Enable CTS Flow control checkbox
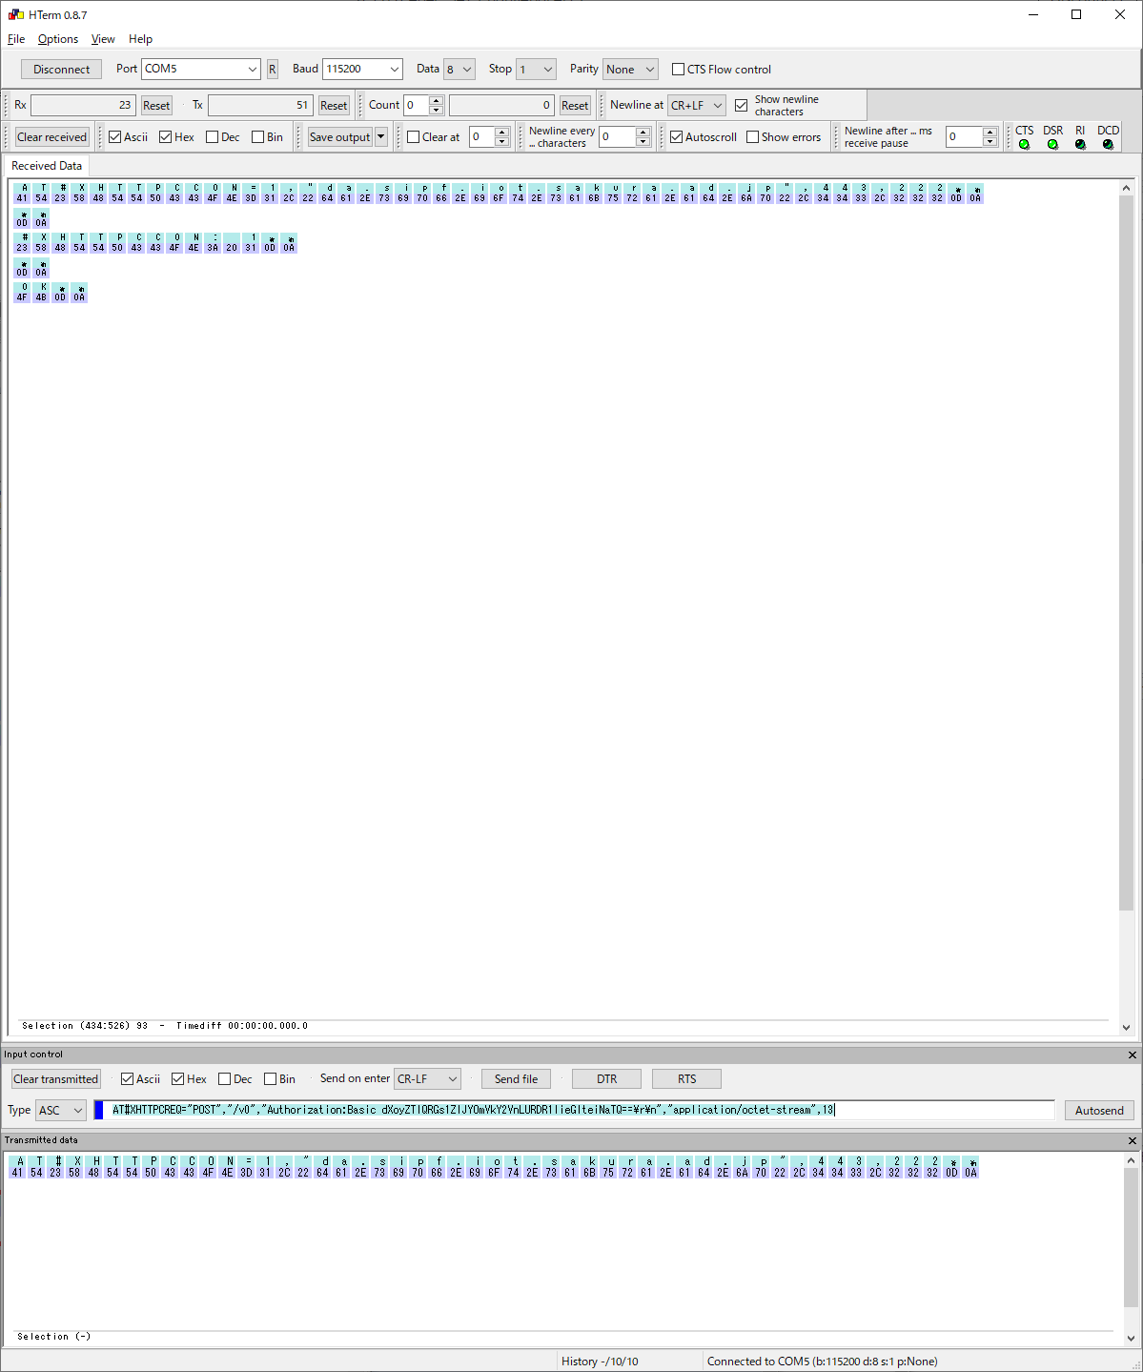 [x=679, y=70]
